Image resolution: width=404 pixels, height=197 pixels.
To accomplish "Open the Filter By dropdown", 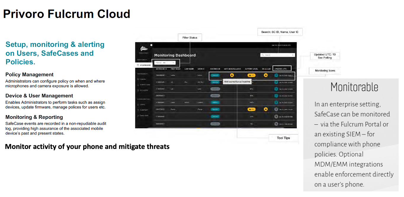I will (x=165, y=63).
